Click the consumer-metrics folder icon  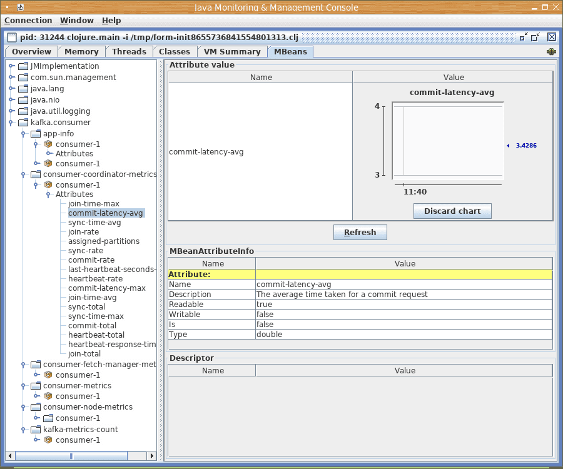[x=35, y=386]
